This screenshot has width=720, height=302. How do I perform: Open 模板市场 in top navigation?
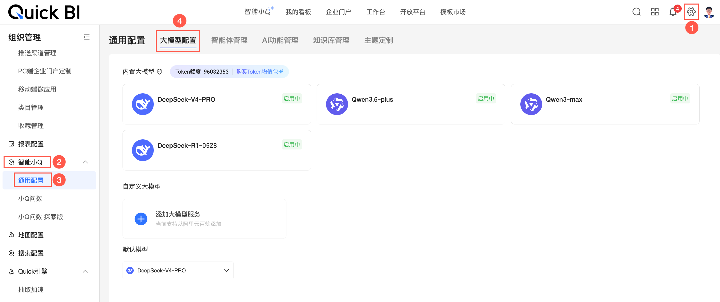(x=453, y=12)
